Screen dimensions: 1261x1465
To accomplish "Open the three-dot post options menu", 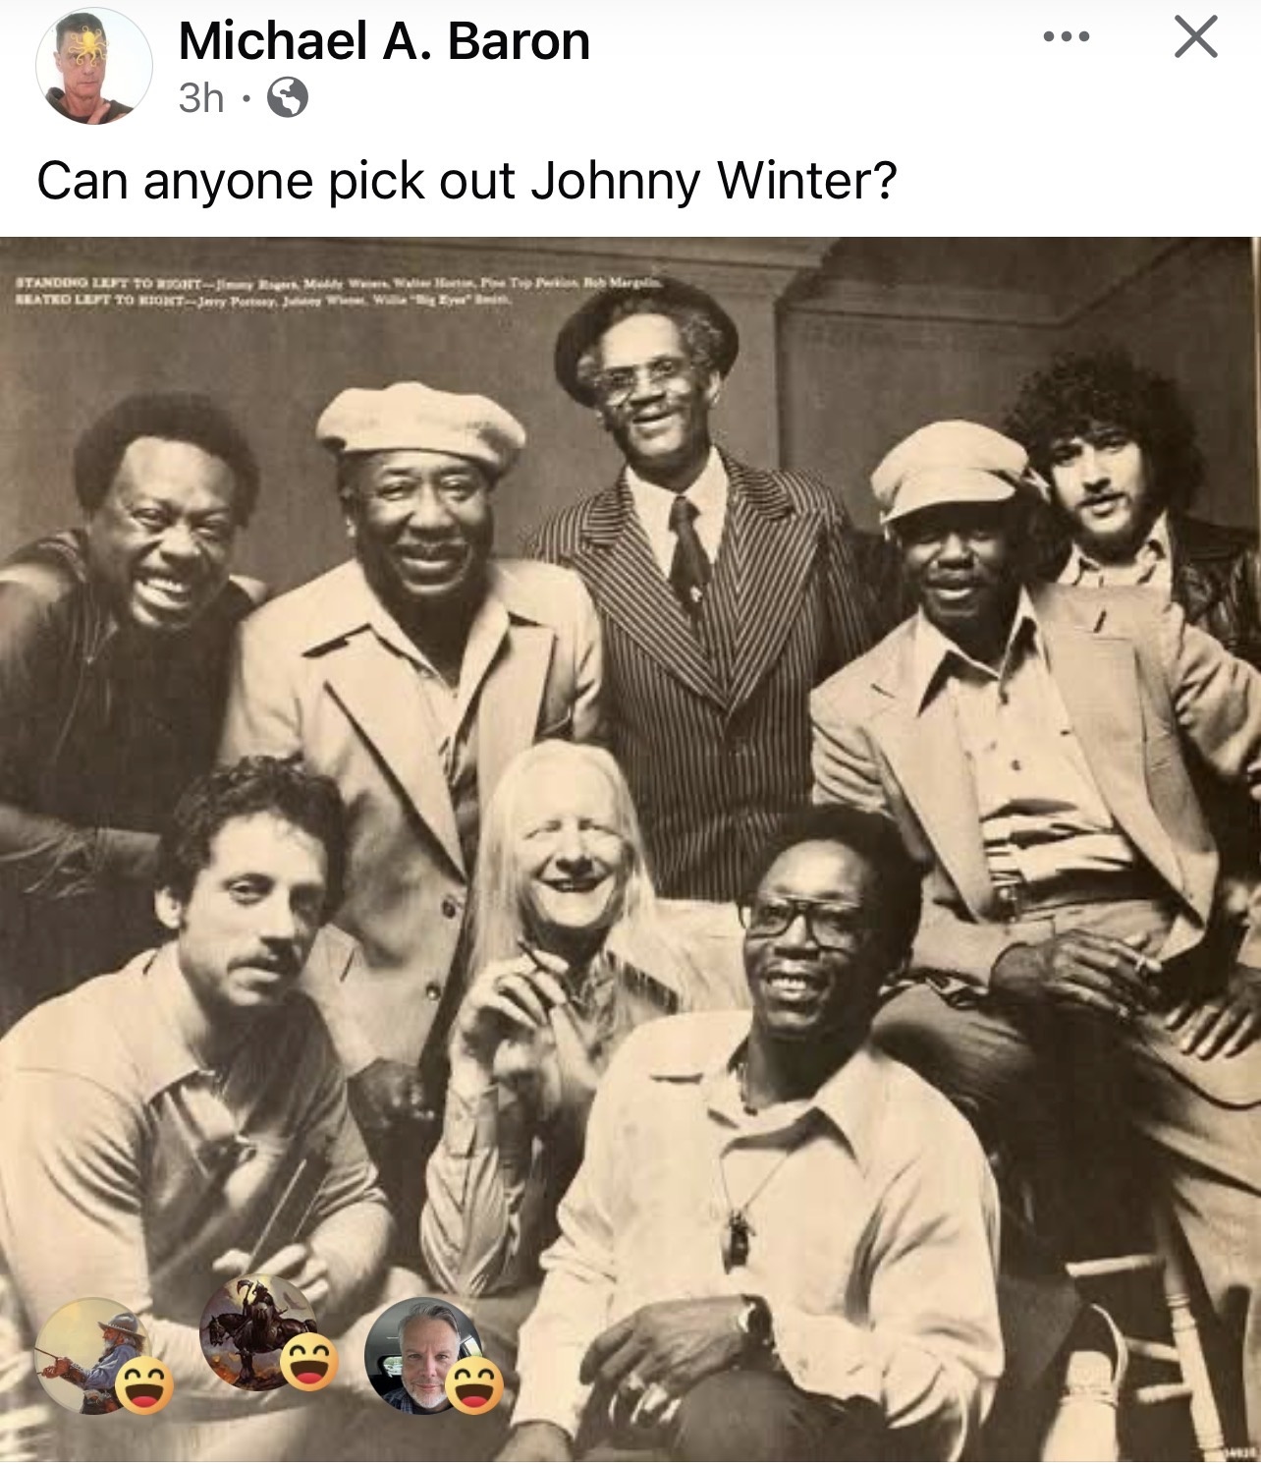I will tap(1067, 37).
